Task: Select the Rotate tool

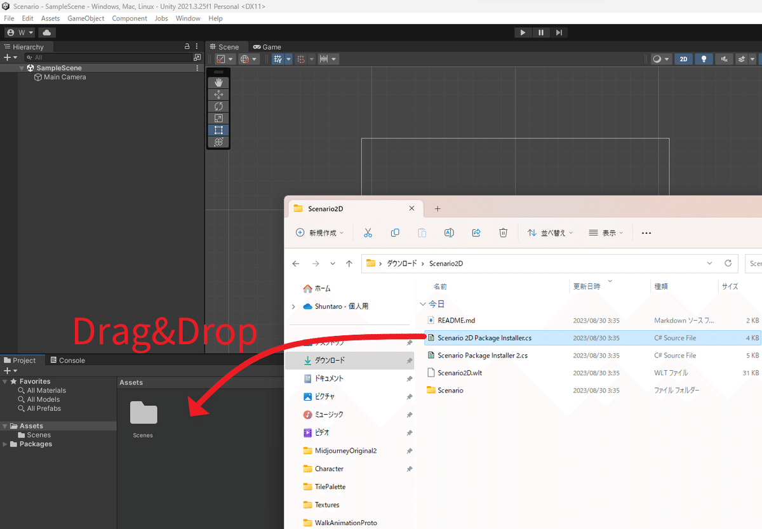Action: [x=218, y=106]
